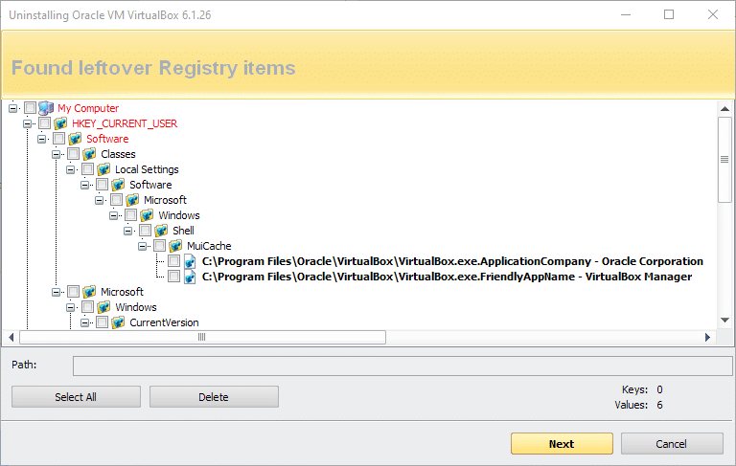Check the Windows checkbox above Shell
The height and width of the screenshot is (466, 736).
[131, 215]
